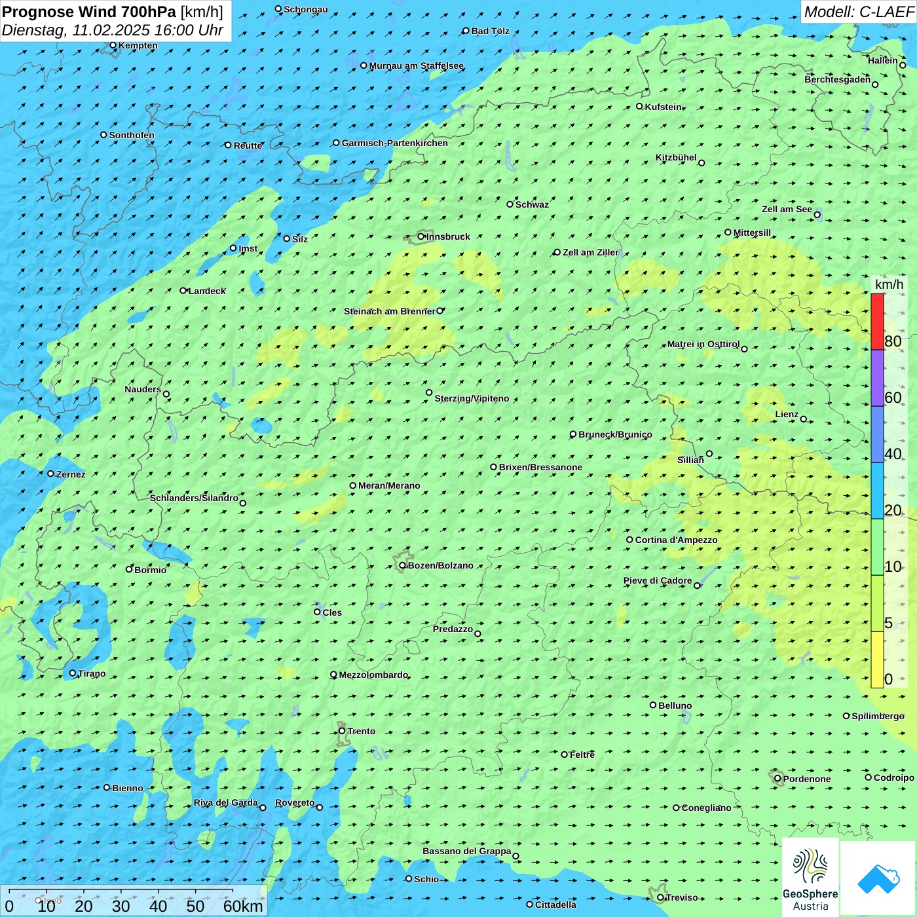Select the Lienz location marker

click(x=804, y=419)
